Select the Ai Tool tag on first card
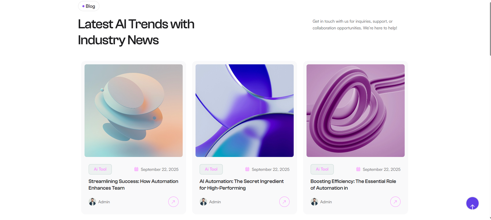Image resolution: width=491 pixels, height=220 pixels. tap(100, 169)
